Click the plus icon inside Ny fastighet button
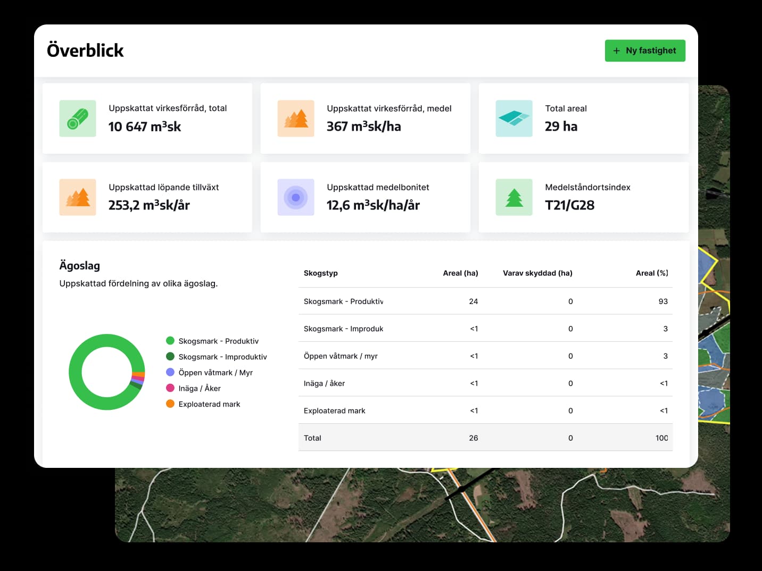762x571 pixels. click(x=617, y=51)
